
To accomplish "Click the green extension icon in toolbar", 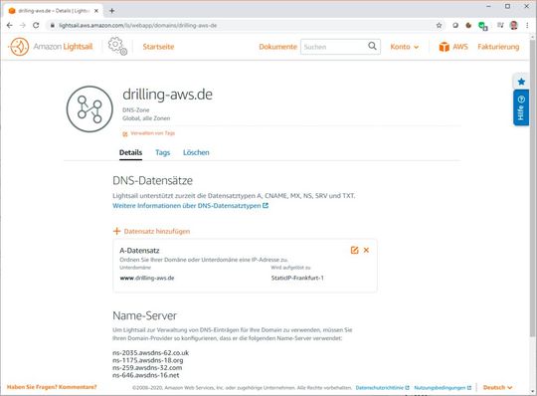I will (x=483, y=26).
